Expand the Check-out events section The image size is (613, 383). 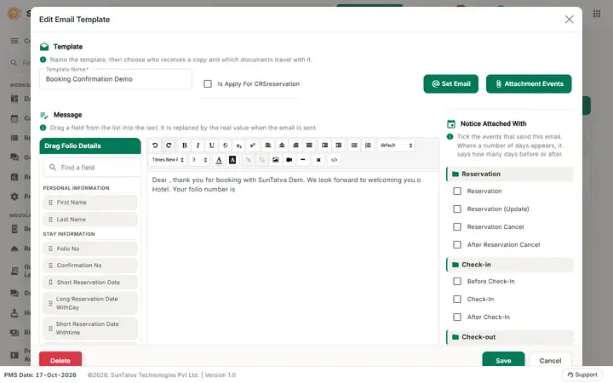coord(510,337)
